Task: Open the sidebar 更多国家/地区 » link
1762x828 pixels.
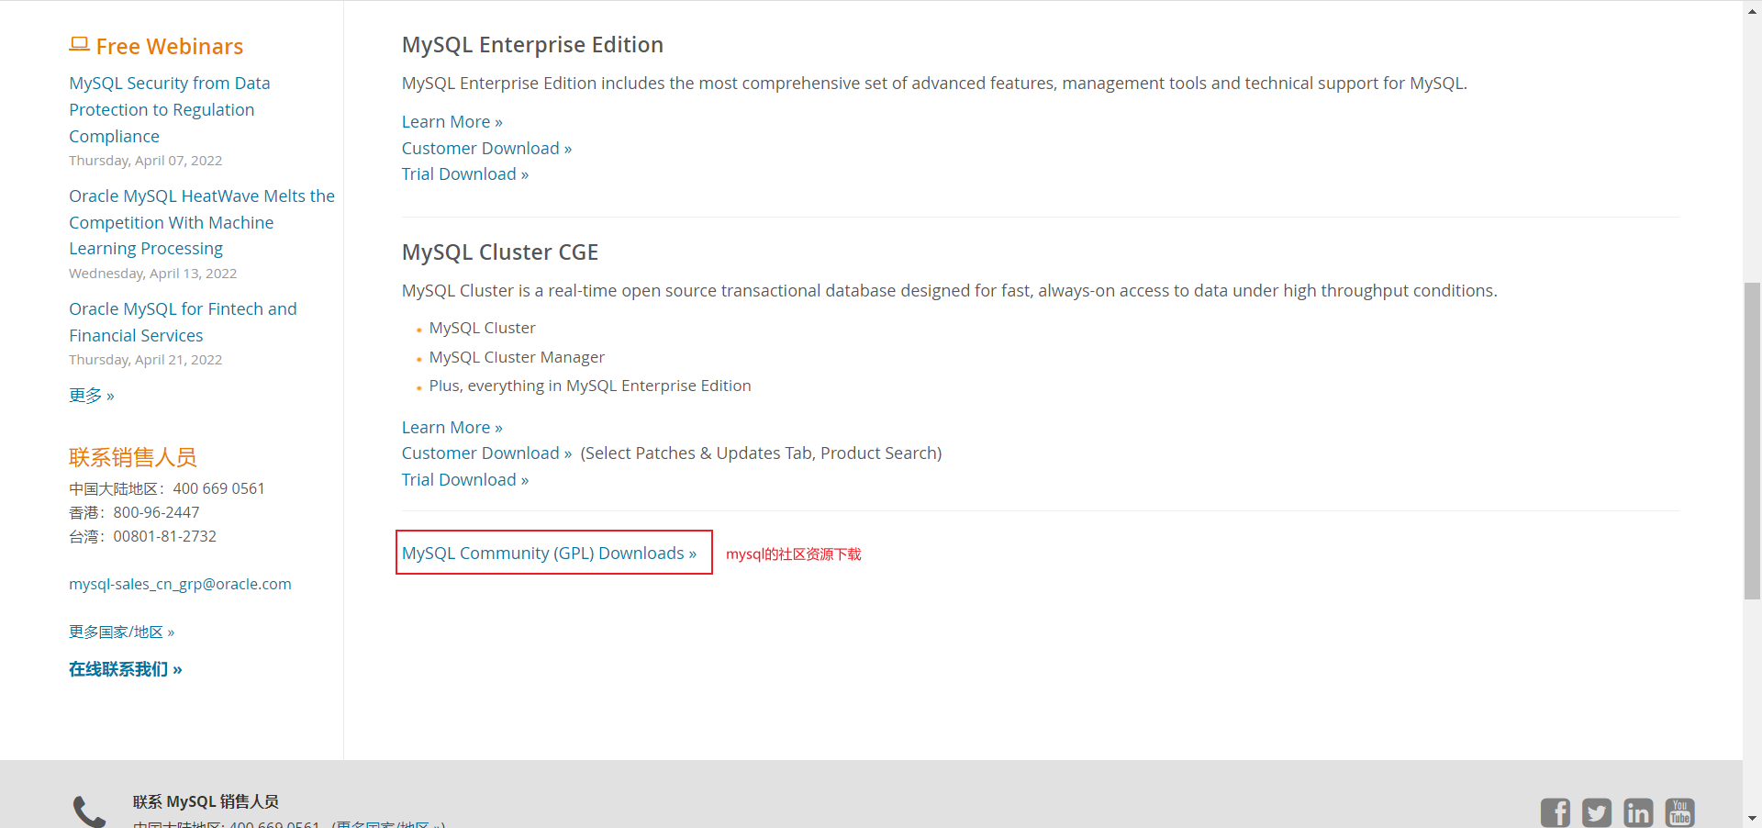Action: [122, 632]
